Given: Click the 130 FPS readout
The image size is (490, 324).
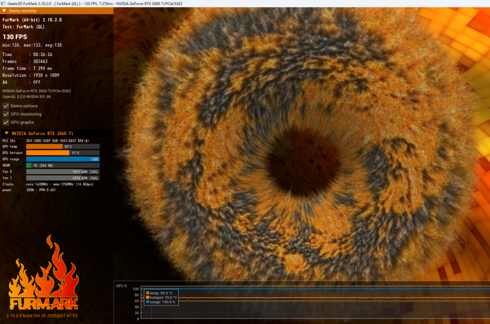Looking at the screenshot, I should (15, 37).
